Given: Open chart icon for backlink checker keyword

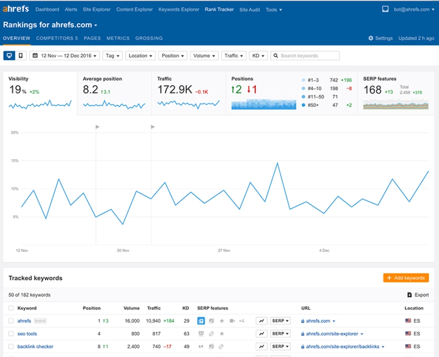Looking at the screenshot, I should click(x=261, y=346).
